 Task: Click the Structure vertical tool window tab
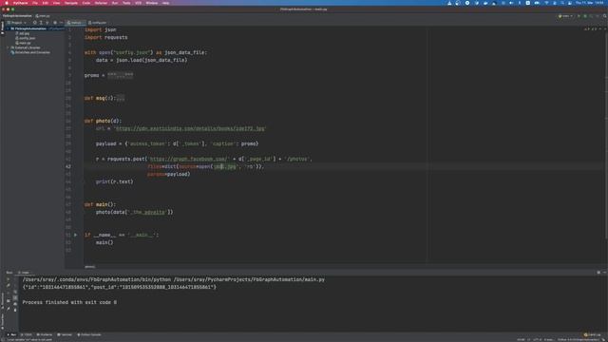point(2,301)
